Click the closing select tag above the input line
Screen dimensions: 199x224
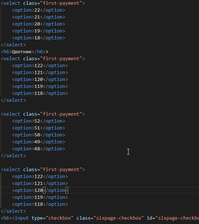(x=13, y=211)
